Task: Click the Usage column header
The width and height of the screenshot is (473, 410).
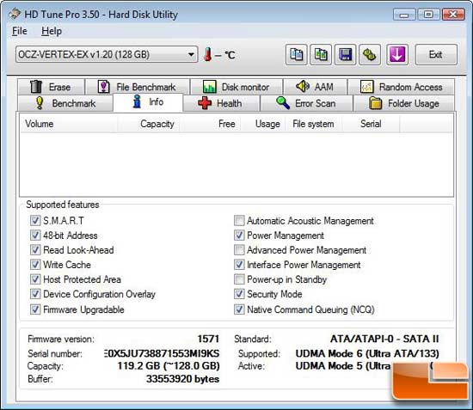Action: (x=263, y=124)
